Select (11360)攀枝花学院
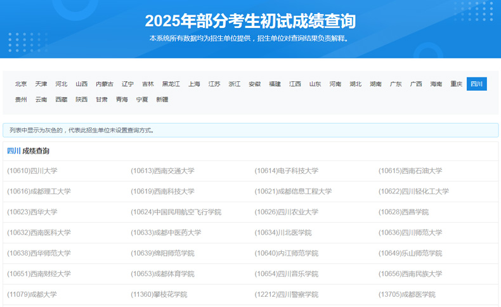 (159, 294)
